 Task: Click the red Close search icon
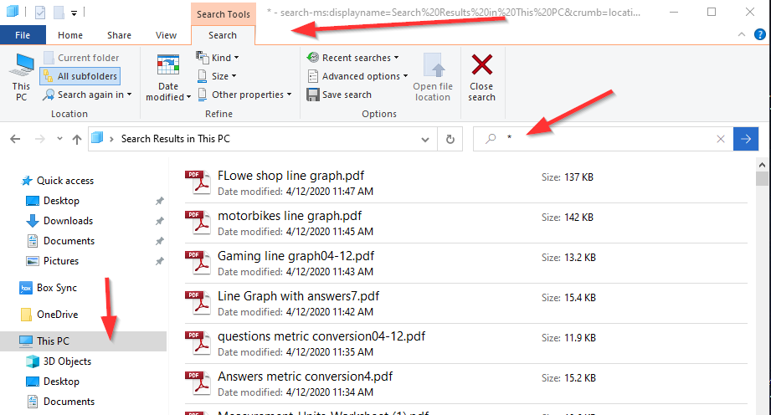click(482, 65)
